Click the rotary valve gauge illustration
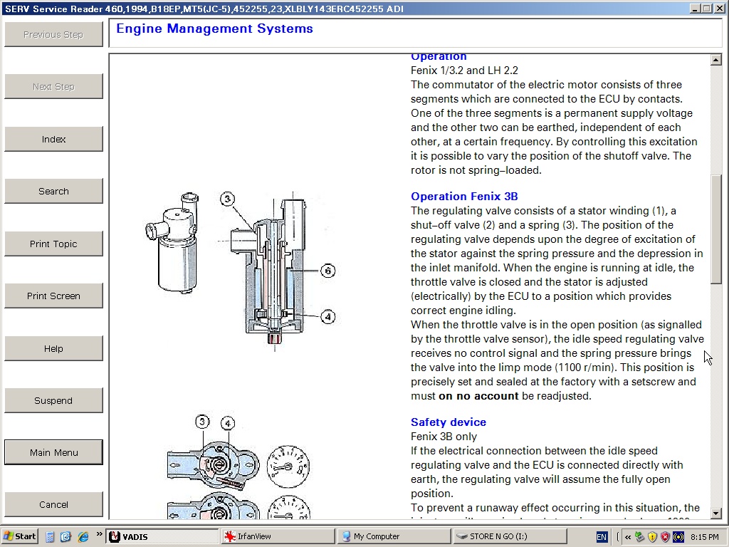 238,467
